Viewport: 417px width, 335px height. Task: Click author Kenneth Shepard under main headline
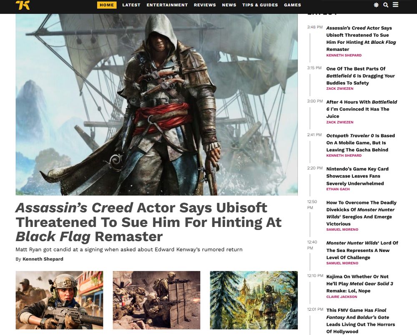[43, 259]
